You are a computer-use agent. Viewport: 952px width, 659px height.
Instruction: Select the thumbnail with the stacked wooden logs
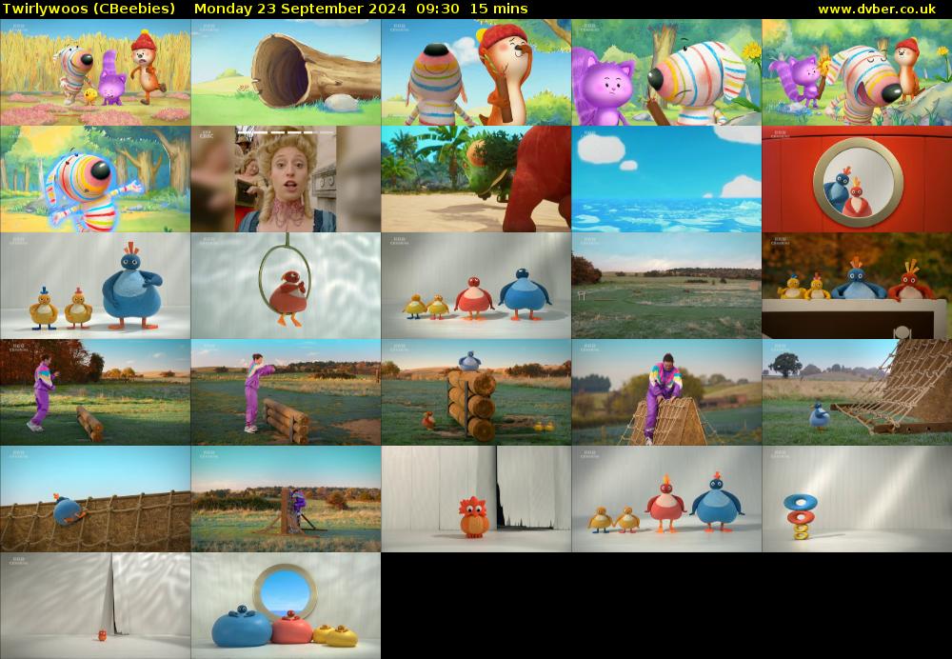476,393
